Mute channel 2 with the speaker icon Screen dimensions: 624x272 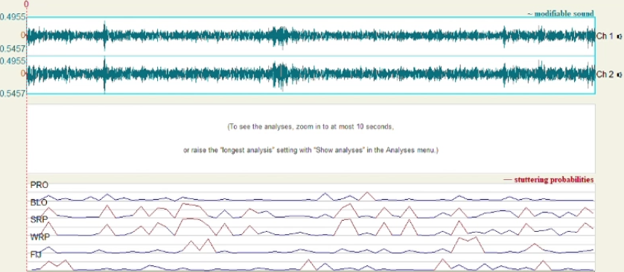[x=619, y=74]
